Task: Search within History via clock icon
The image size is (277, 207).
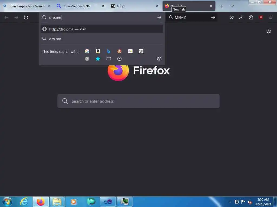Action: tap(119, 59)
